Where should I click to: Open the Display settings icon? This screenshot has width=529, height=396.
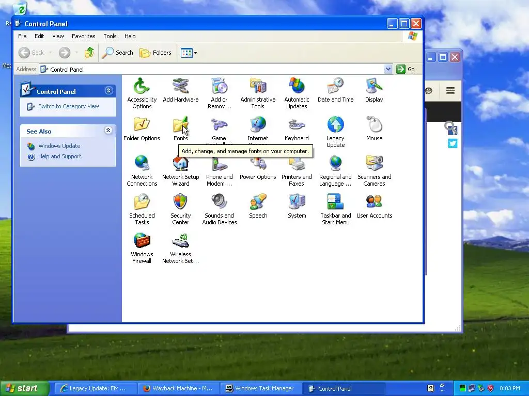point(374,86)
